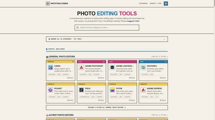Click the Picsart app icon
Image resolution: width=215 pixels, height=120 pixels.
click(x=50, y=90)
